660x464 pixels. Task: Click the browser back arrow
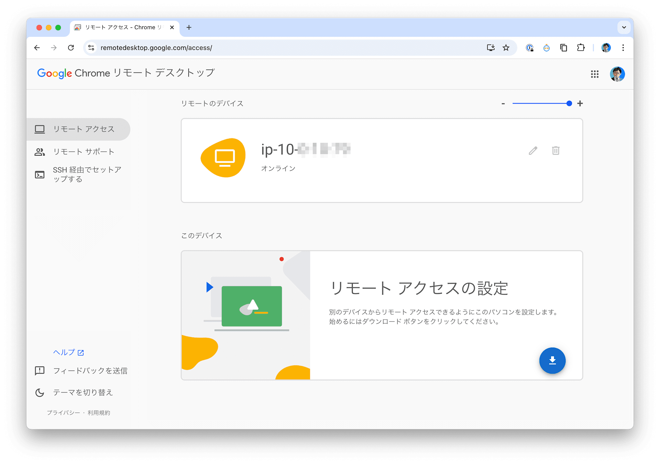coord(37,48)
